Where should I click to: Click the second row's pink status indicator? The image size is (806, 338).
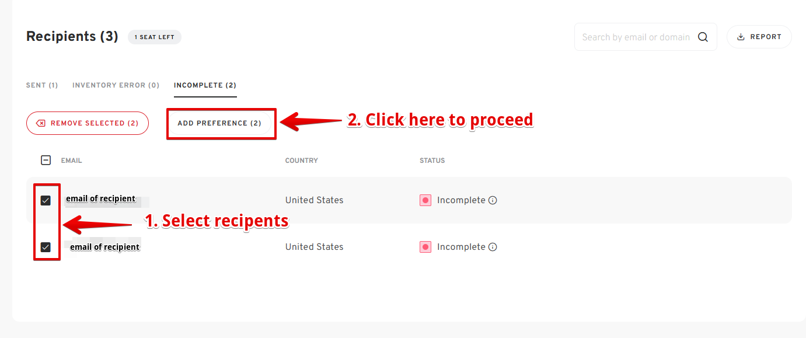tap(425, 247)
